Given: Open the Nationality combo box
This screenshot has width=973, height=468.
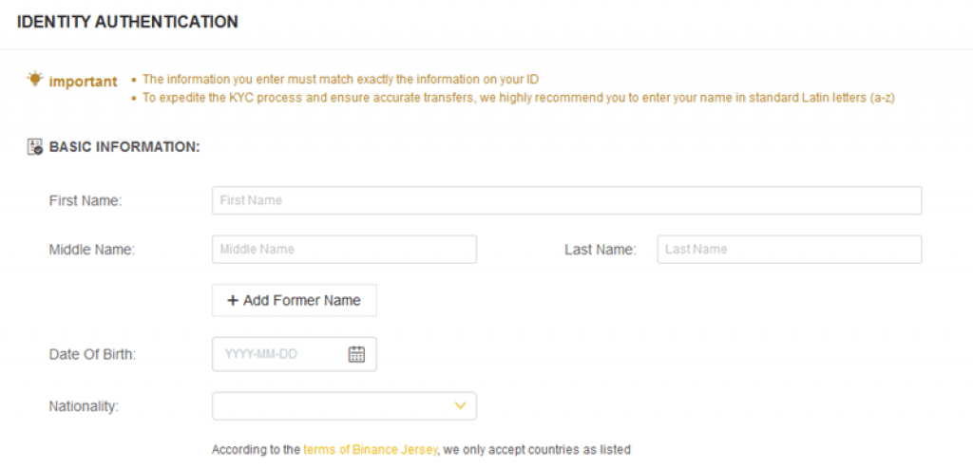Looking at the screenshot, I should tap(344, 406).
